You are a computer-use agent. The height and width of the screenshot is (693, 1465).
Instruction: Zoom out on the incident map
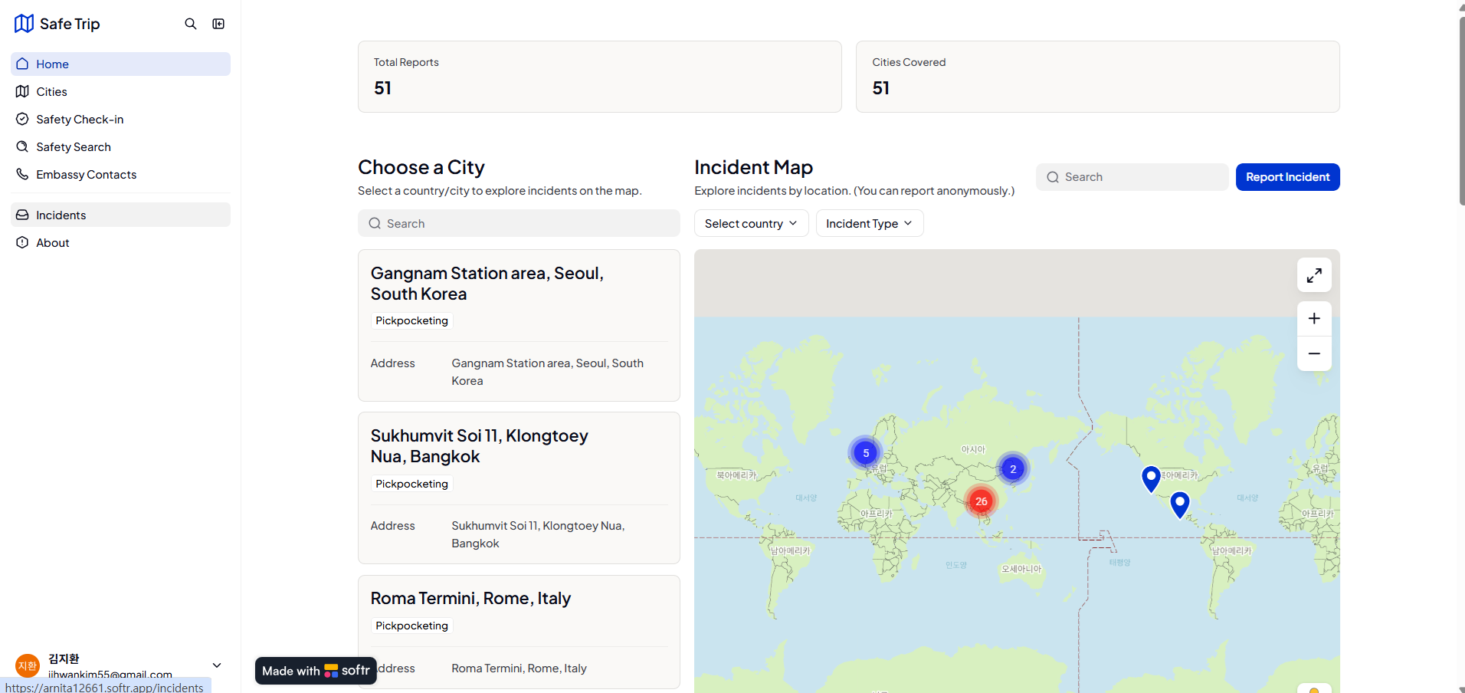[x=1314, y=353]
